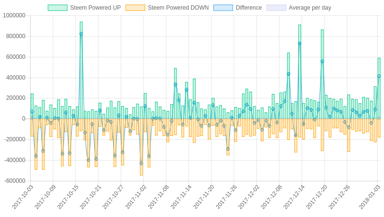Click the green Steem Powered UP legend swatch

[58, 8]
